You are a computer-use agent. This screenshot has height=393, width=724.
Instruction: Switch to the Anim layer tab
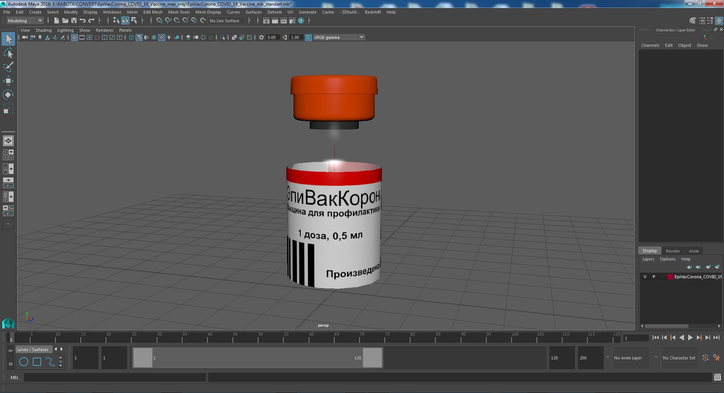[x=693, y=251]
